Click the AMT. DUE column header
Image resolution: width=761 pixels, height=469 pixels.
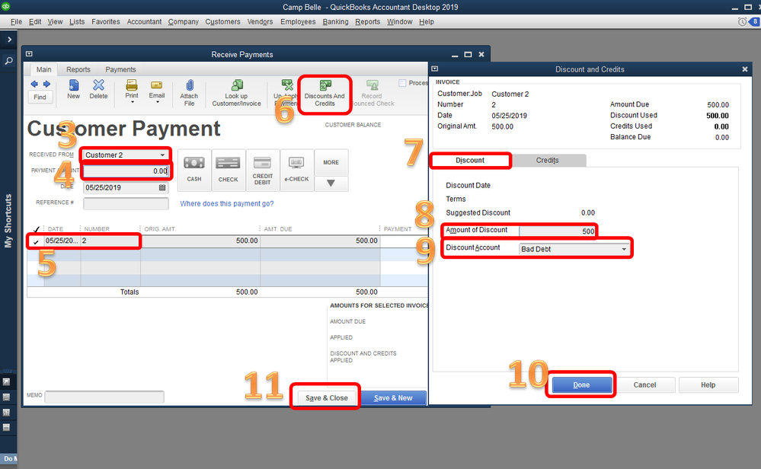tap(278, 229)
